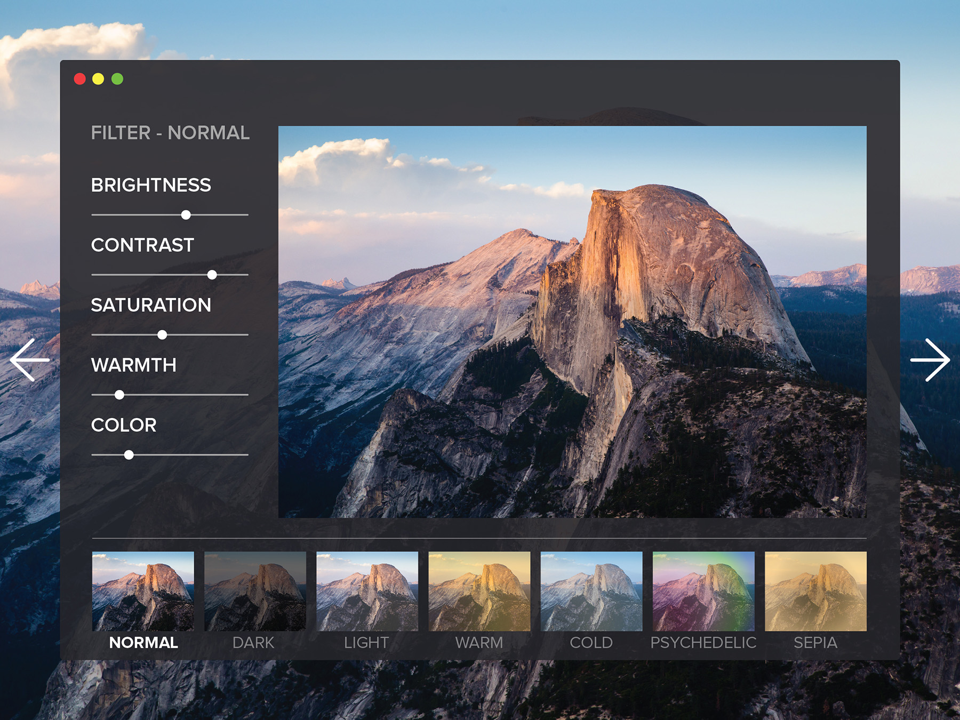Apply the Warm filter thumbnail
The width and height of the screenshot is (960, 720).
[x=479, y=591]
